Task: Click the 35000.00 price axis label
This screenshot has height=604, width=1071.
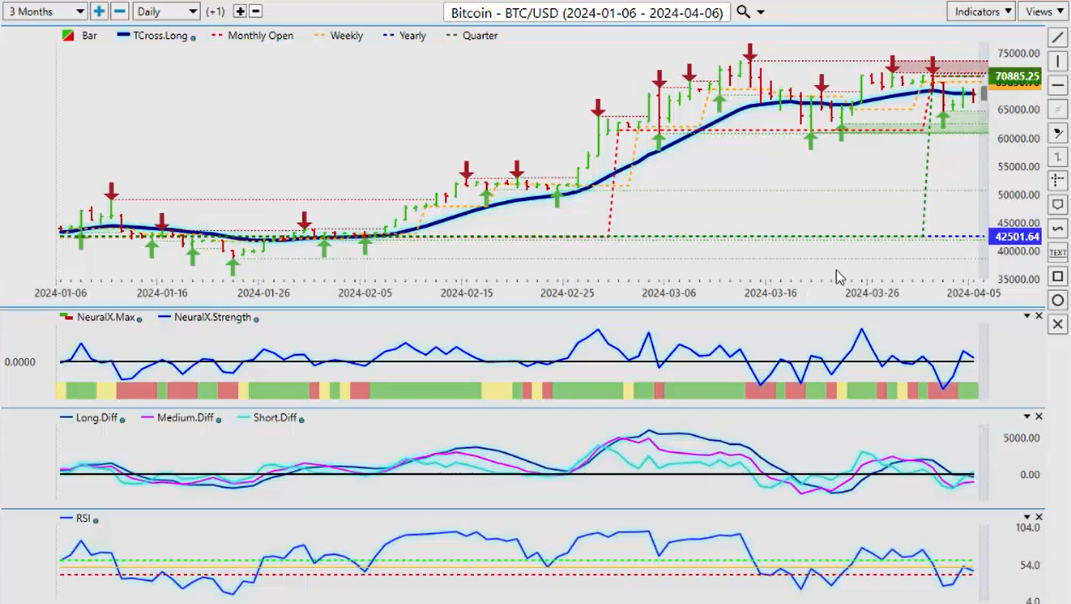Action: point(1017,280)
